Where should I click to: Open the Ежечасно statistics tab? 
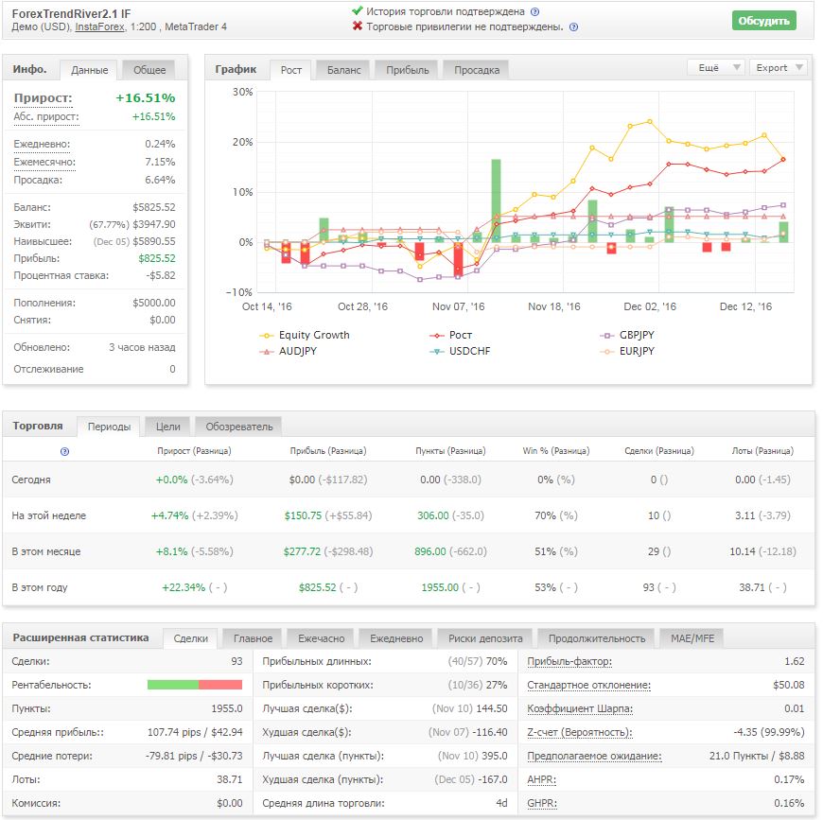coord(322,638)
